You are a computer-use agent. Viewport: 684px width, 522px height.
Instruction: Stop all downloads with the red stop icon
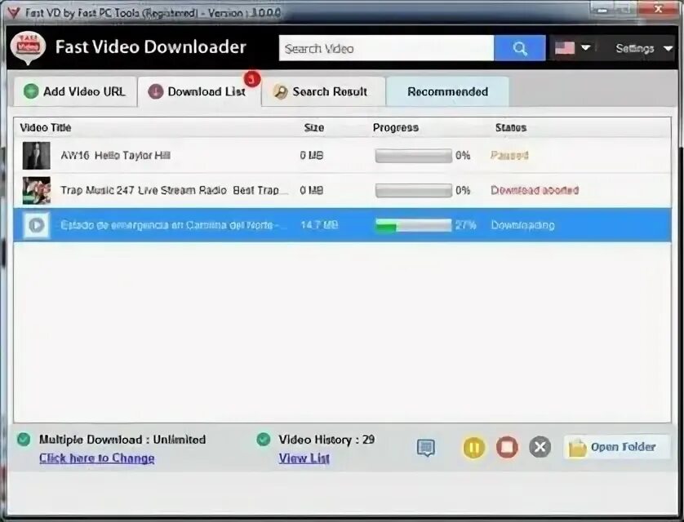507,447
